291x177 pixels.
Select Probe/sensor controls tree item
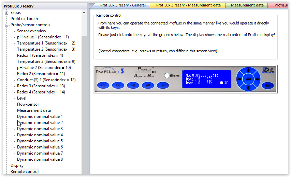(30, 25)
